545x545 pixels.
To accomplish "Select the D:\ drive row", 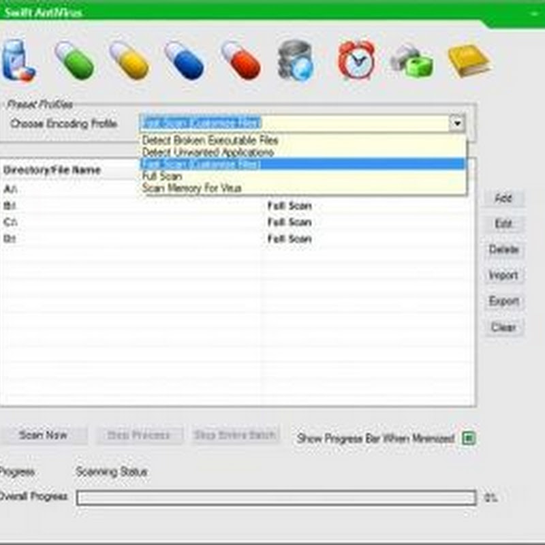I will point(238,239).
